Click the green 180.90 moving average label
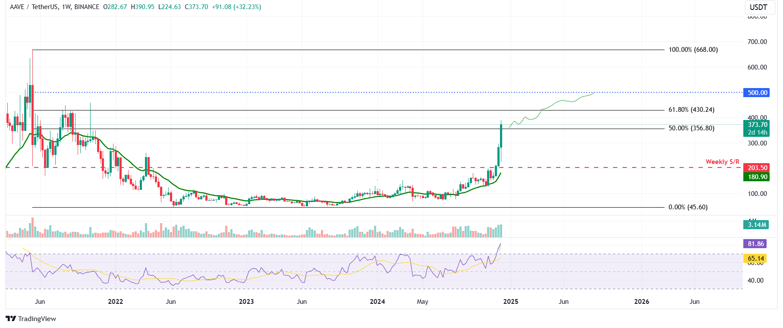This screenshot has width=783, height=328. [757, 177]
